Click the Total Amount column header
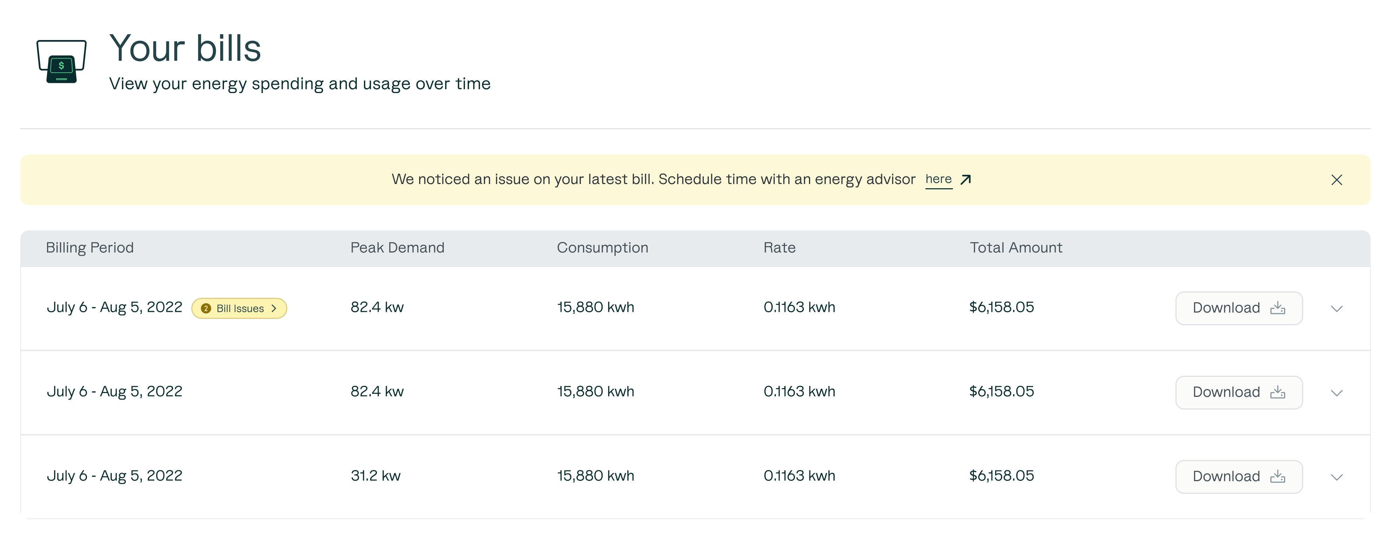 pos(1016,248)
